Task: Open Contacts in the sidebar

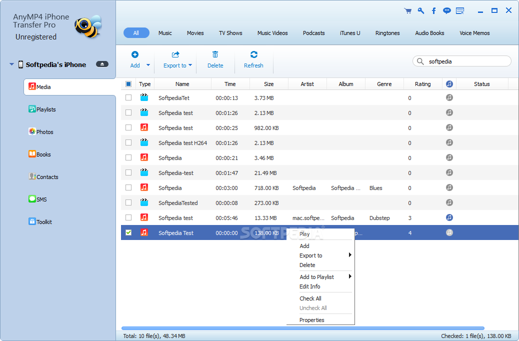Action: pos(43,177)
